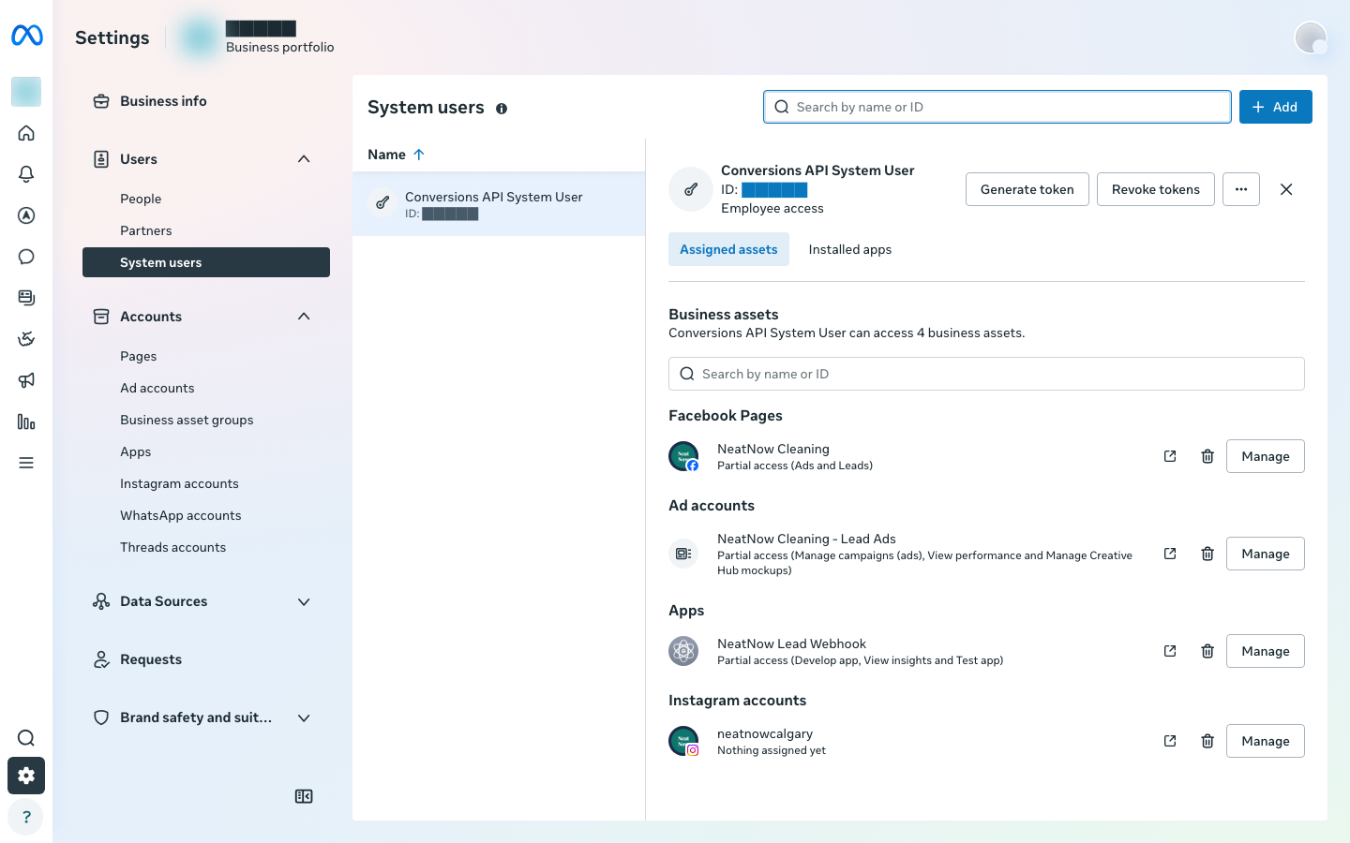This screenshot has width=1350, height=843.
Task: Open NeatNow Lead Webhook external link icon
Action: coord(1170,651)
